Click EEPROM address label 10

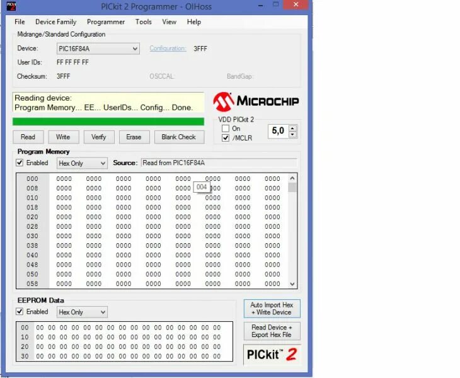click(x=25, y=337)
